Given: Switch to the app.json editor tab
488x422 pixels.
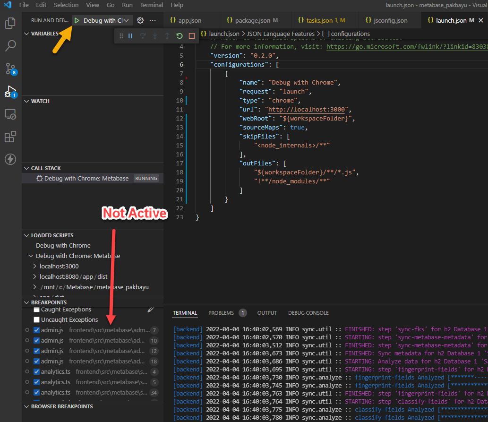Looking at the screenshot, I should pyautogui.click(x=190, y=20).
